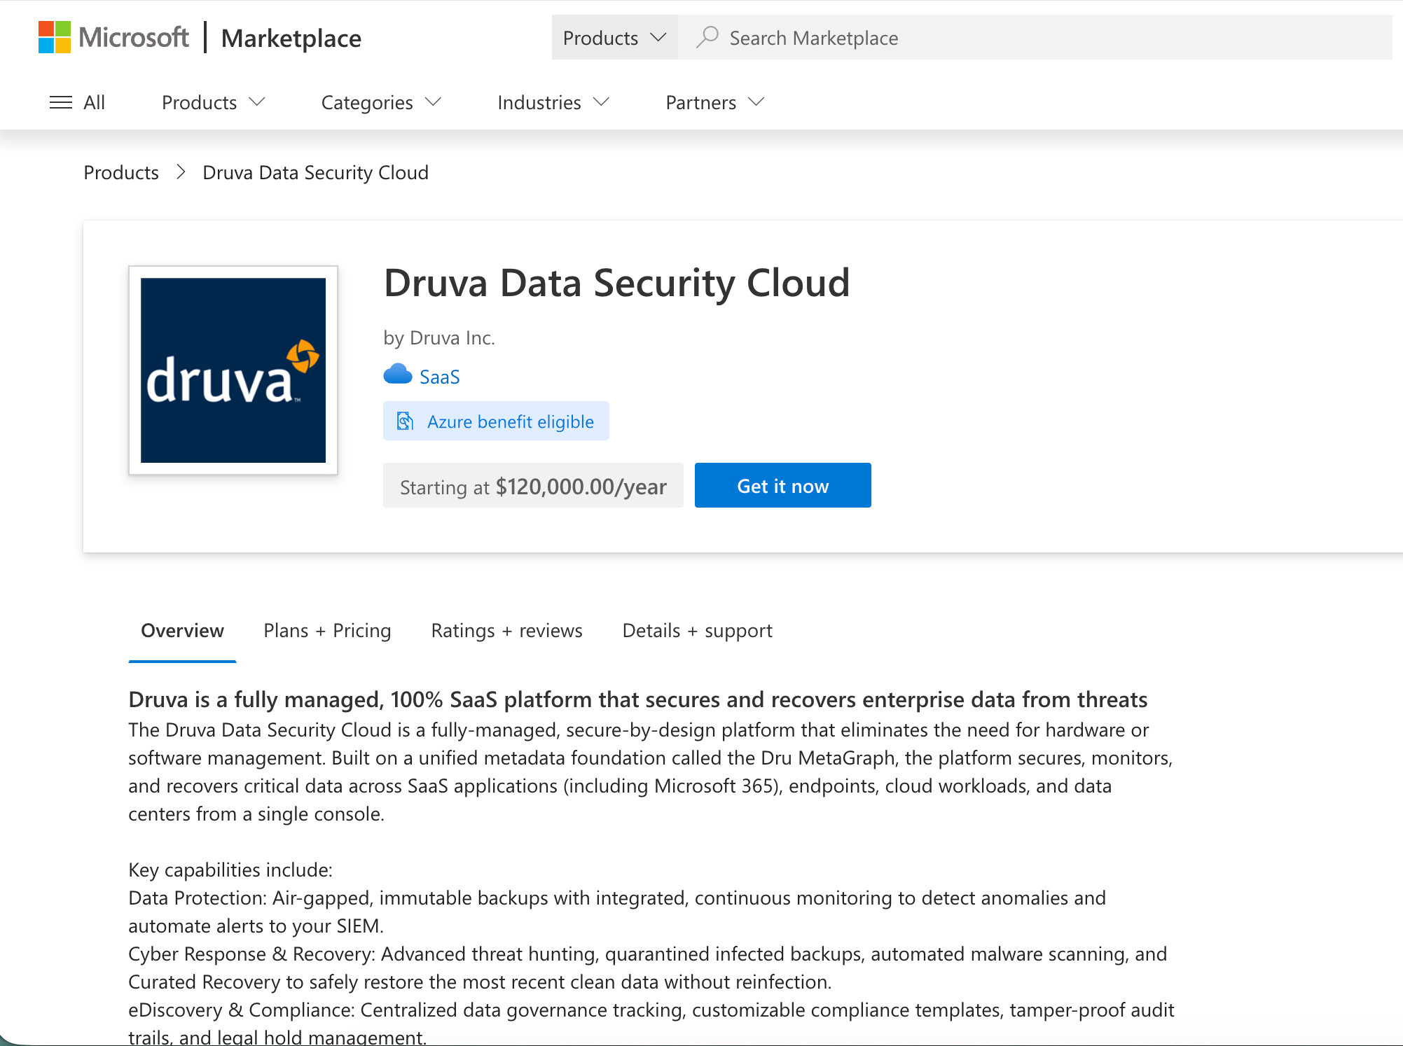The height and width of the screenshot is (1046, 1403).
Task: Open the Marketplace home link
Action: [291, 38]
